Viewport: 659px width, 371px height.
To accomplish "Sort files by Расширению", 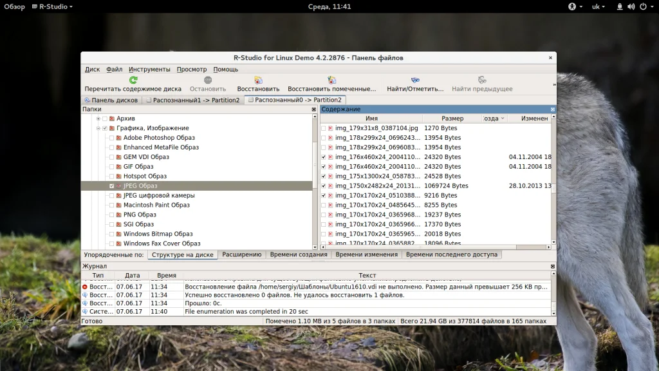I will click(241, 254).
